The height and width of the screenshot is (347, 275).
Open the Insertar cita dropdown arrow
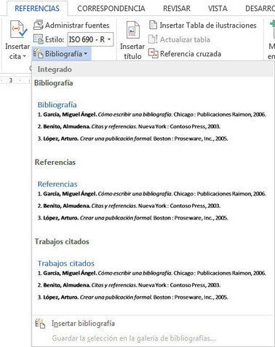24,57
